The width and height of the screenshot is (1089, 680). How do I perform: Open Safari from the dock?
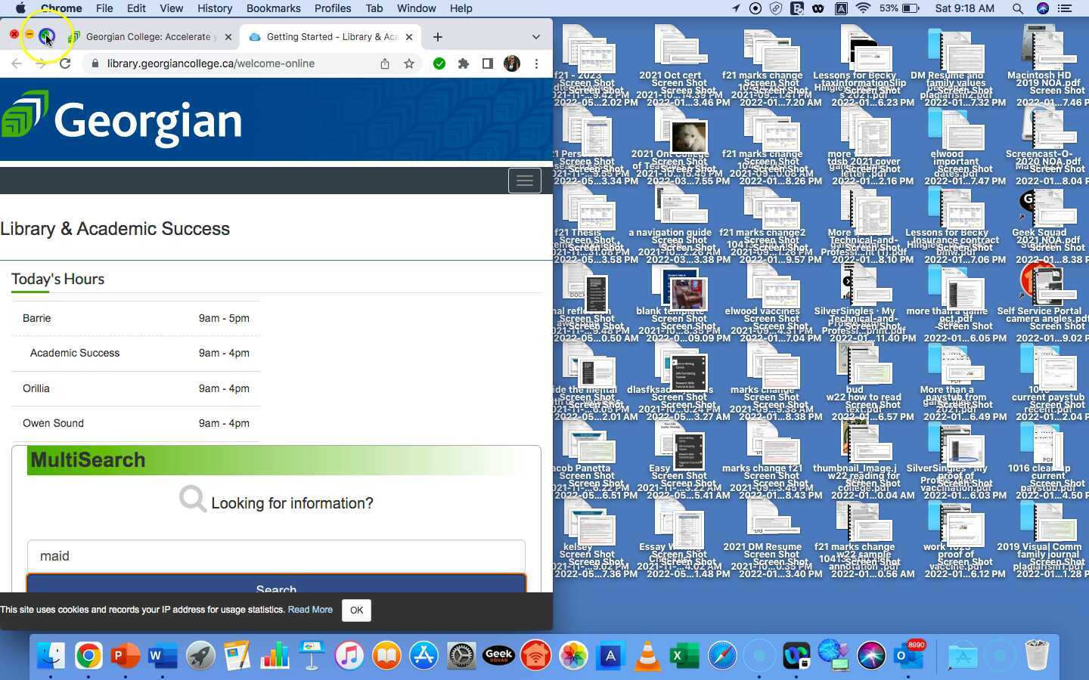(722, 656)
